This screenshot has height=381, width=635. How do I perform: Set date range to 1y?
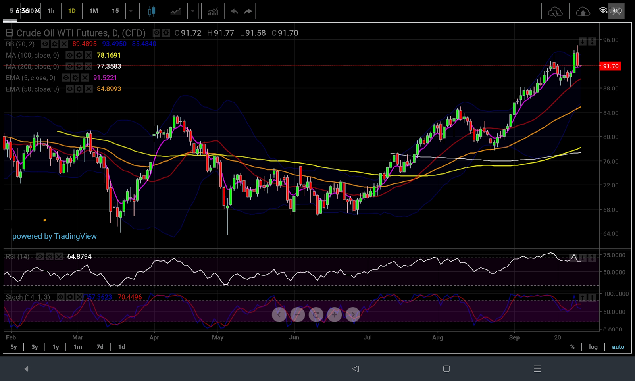[56, 347]
